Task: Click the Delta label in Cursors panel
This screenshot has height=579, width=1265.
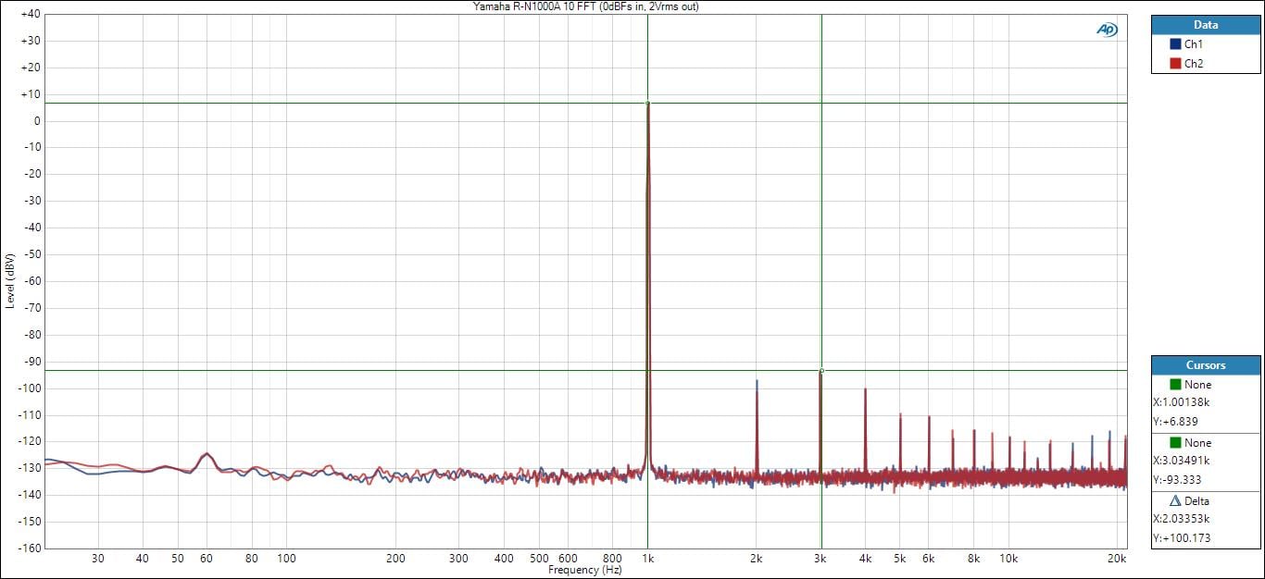Action: point(1197,501)
